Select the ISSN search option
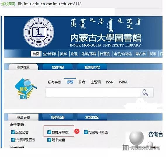 pyautogui.click(x=110, y=82)
